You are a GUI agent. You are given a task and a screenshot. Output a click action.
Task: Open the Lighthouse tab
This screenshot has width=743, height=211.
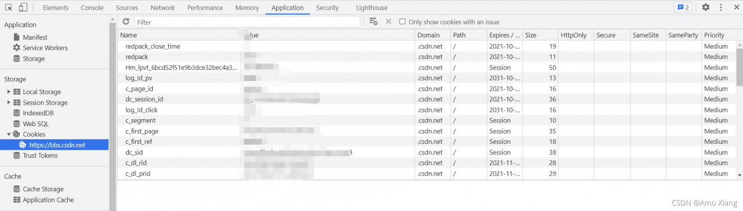click(372, 8)
